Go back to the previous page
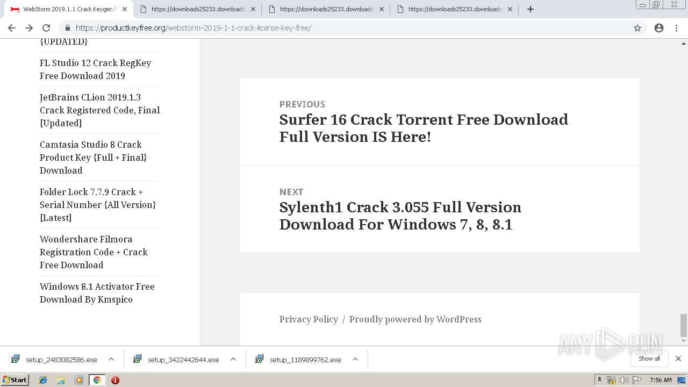Image resolution: width=688 pixels, height=387 pixels. (12, 28)
